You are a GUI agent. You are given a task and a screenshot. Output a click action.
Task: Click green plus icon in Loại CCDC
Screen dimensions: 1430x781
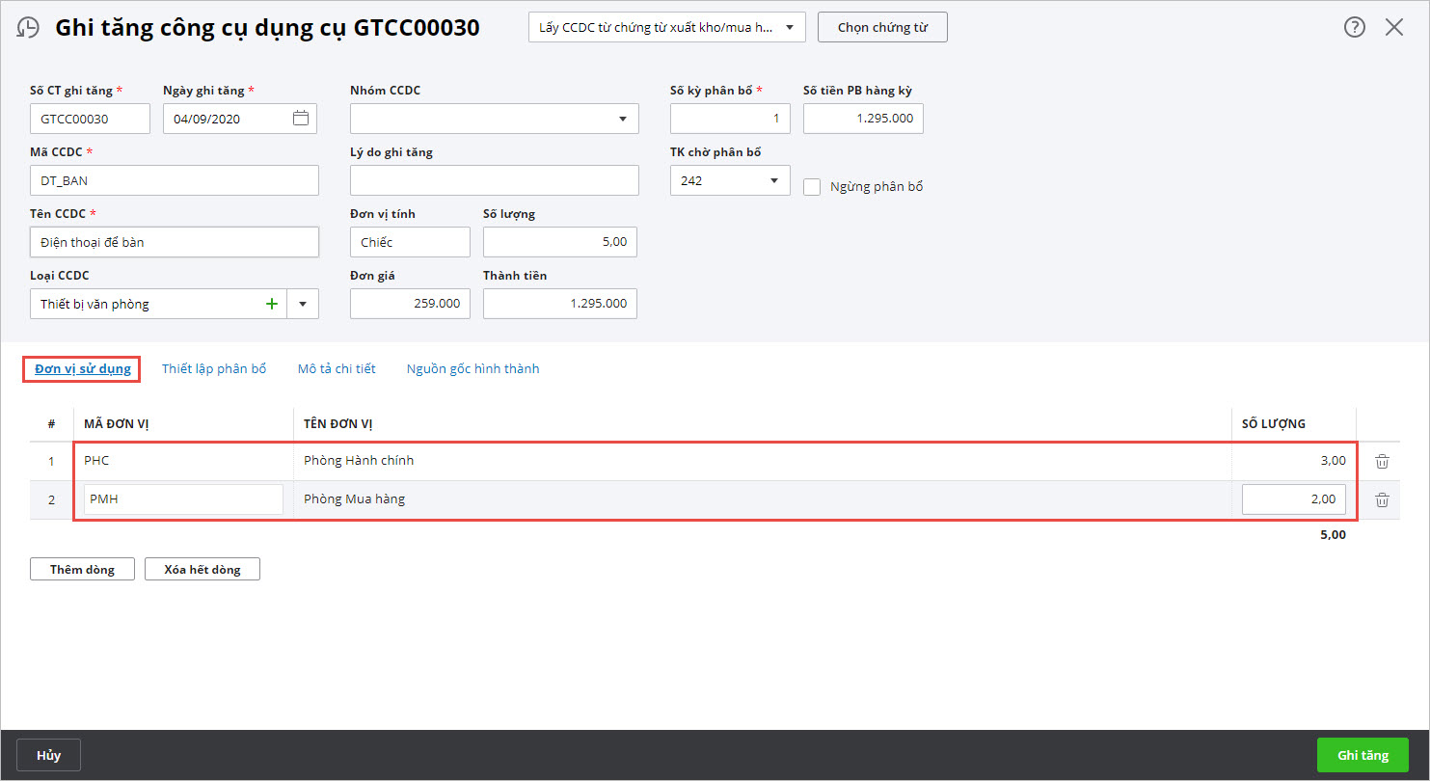coord(272,304)
